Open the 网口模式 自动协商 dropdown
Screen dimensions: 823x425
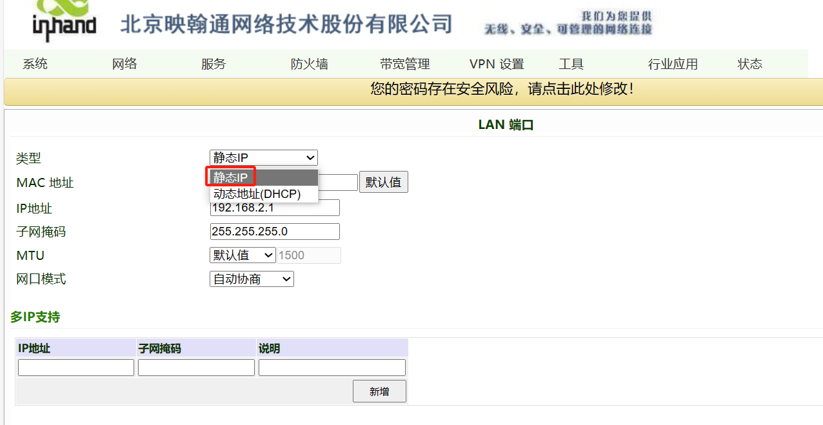(252, 279)
